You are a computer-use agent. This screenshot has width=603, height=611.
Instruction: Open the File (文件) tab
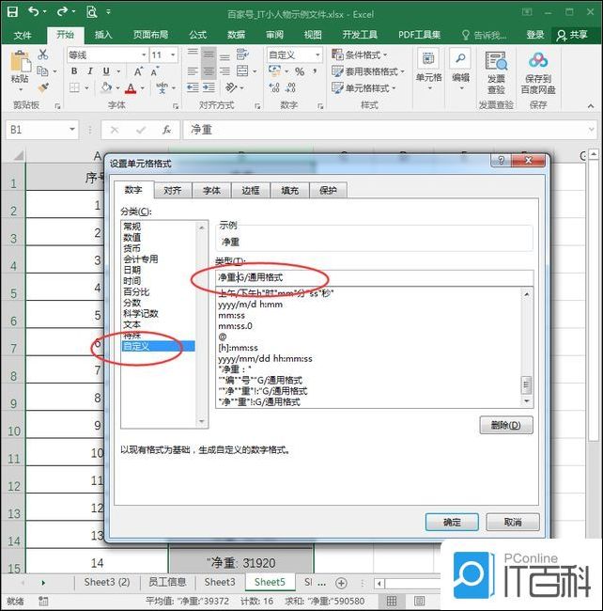[x=23, y=36]
